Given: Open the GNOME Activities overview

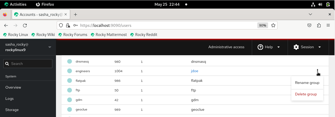Looking at the screenshot, I should (15, 4).
